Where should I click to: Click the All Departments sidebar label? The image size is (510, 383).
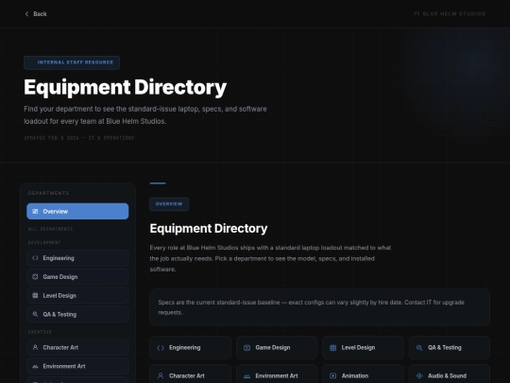pos(50,229)
